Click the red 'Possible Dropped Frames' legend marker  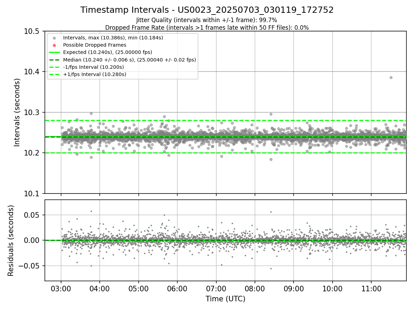tap(55, 45)
